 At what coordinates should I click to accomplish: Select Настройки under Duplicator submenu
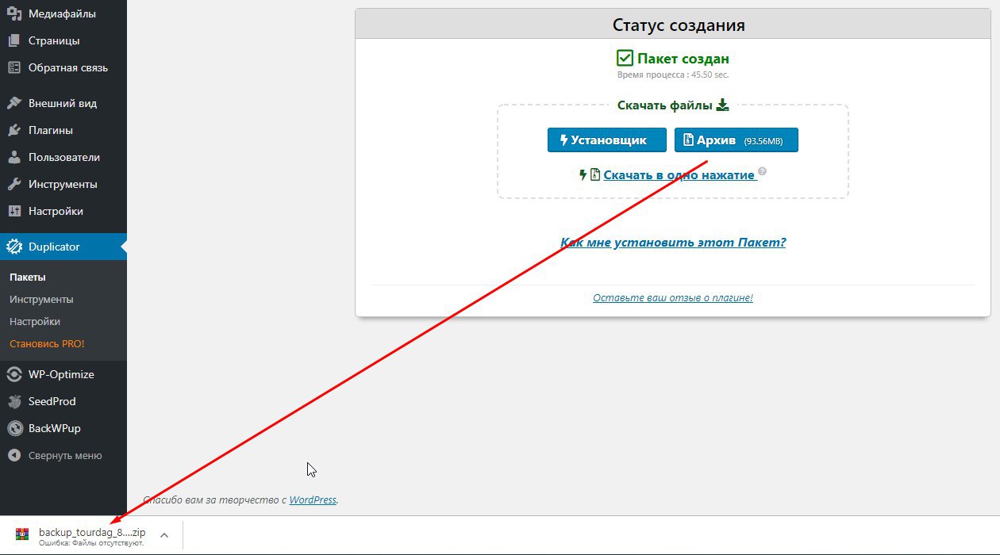click(x=35, y=321)
